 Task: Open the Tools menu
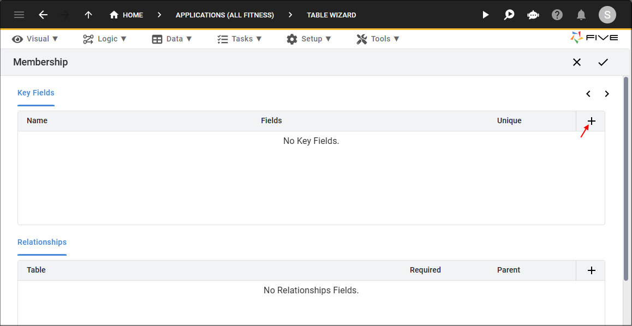tap(378, 39)
